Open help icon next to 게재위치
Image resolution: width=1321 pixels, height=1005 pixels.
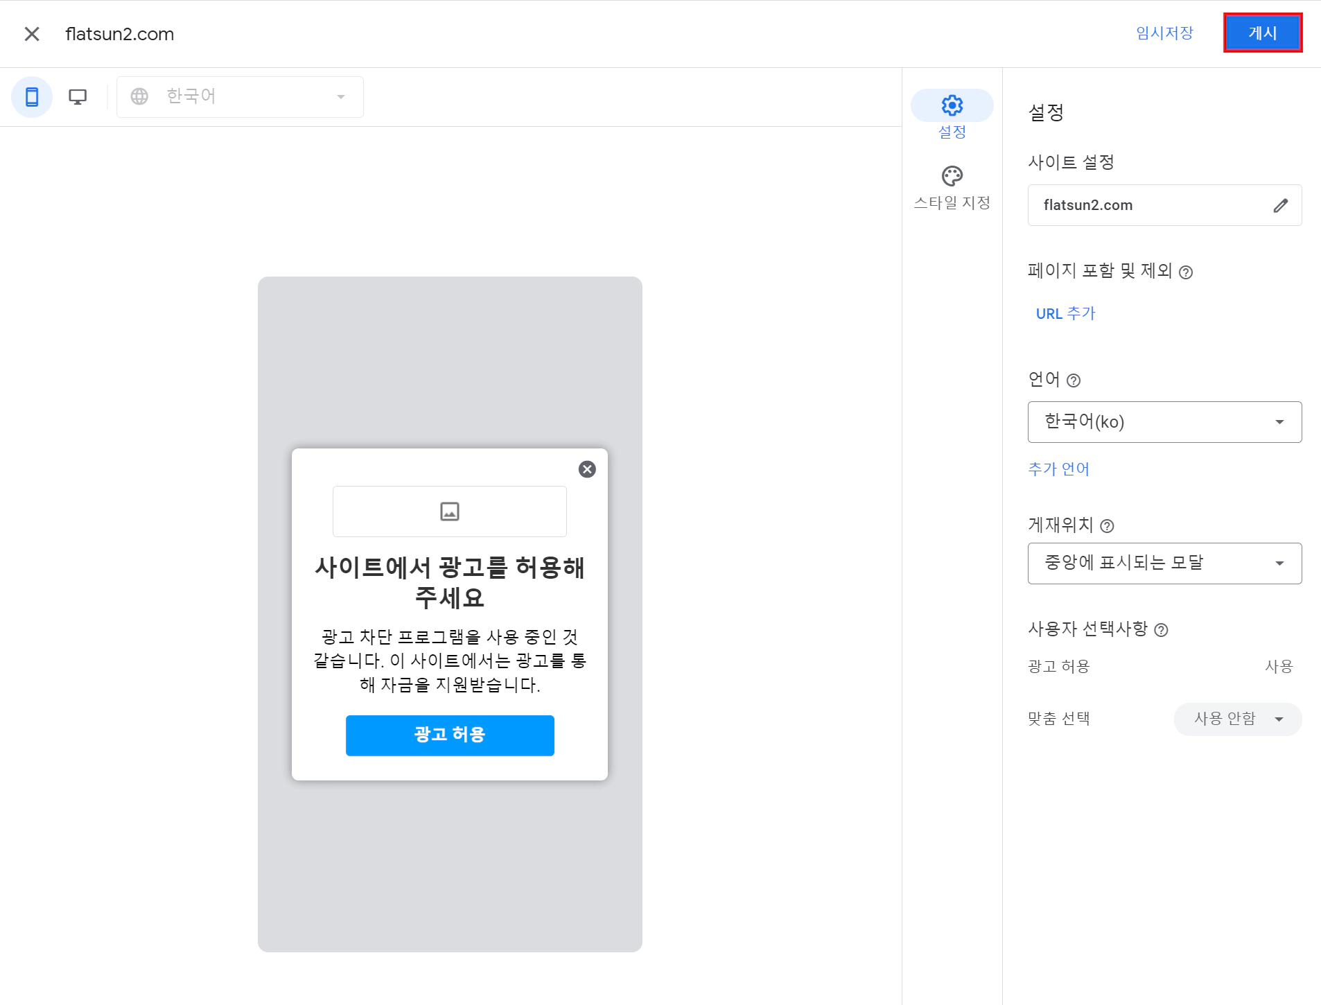(1108, 526)
